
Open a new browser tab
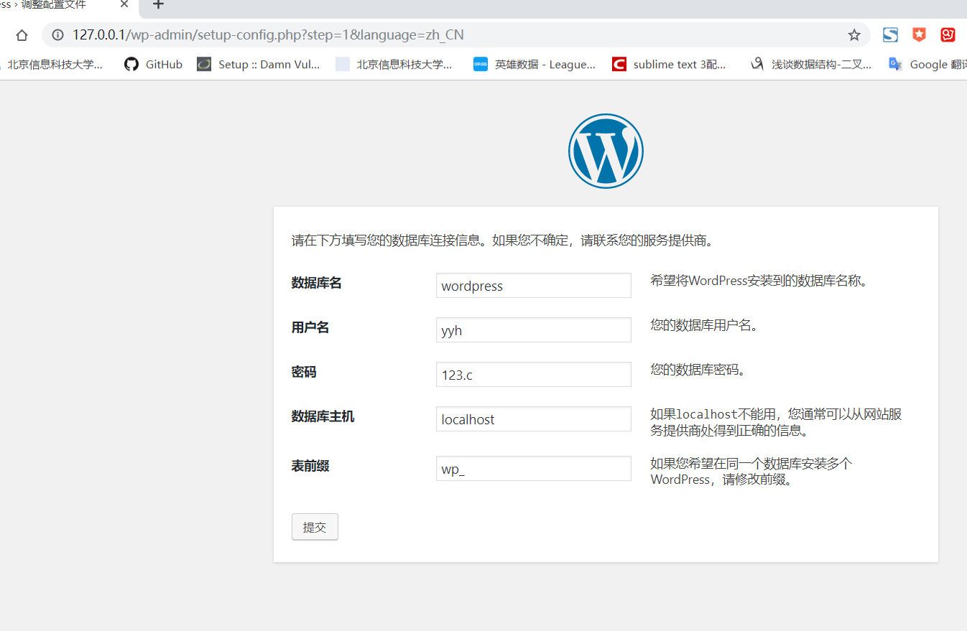157,7
